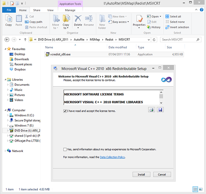206x194 pixels.
Task: Open the Open button dropdown arrow
Action: pyautogui.click(x=160, y=16)
